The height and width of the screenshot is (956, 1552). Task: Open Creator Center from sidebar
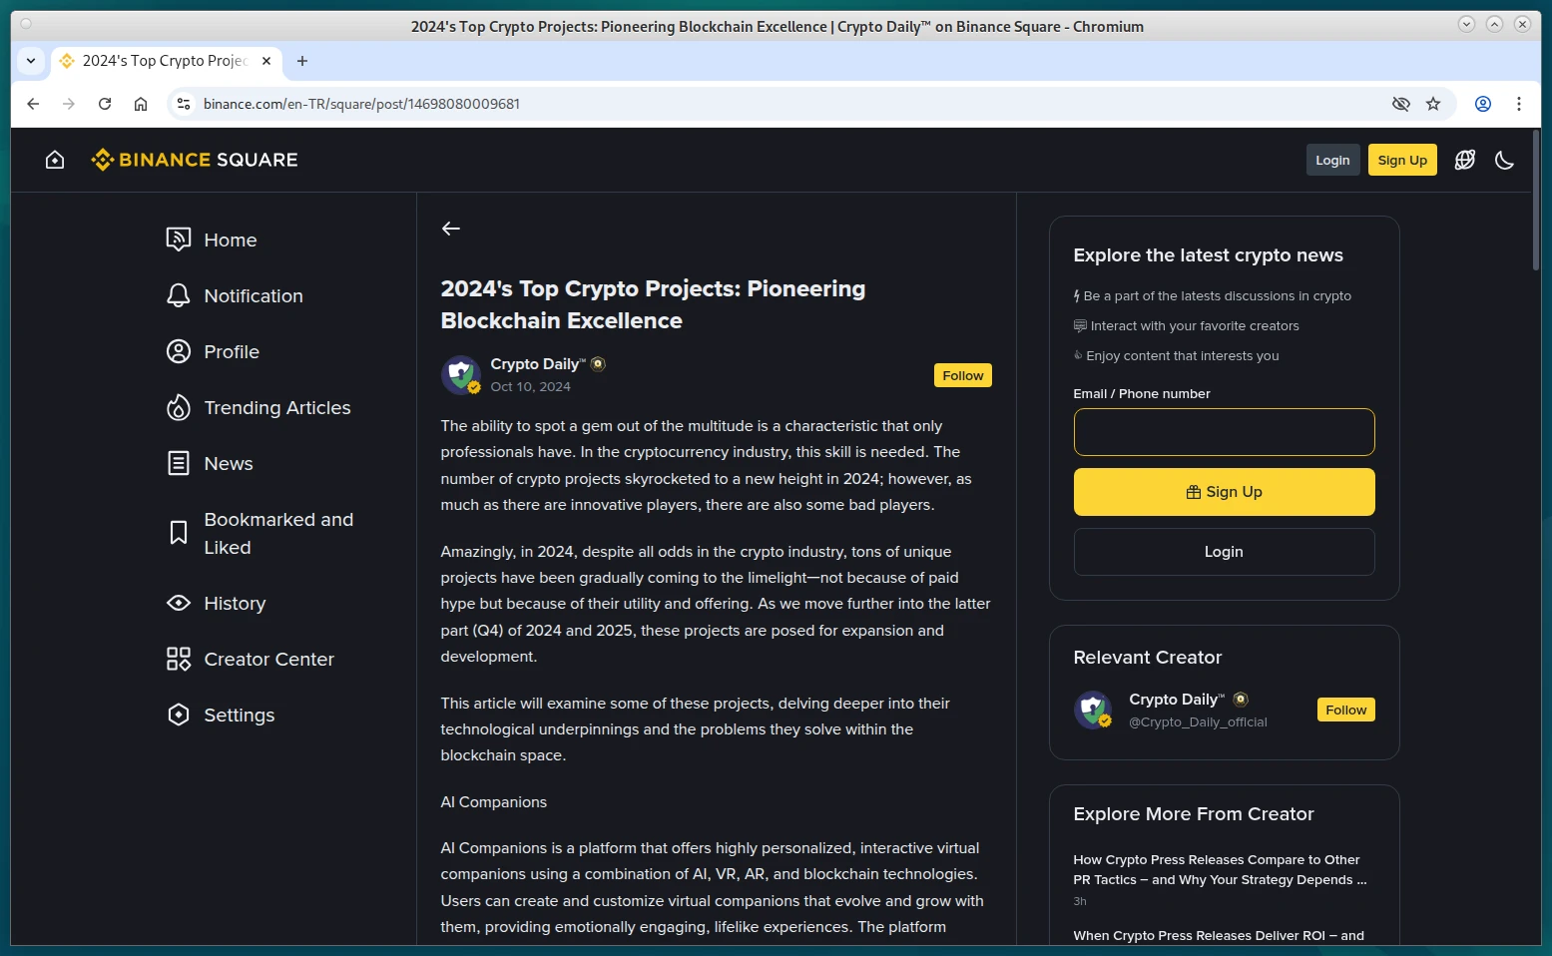[x=268, y=660]
